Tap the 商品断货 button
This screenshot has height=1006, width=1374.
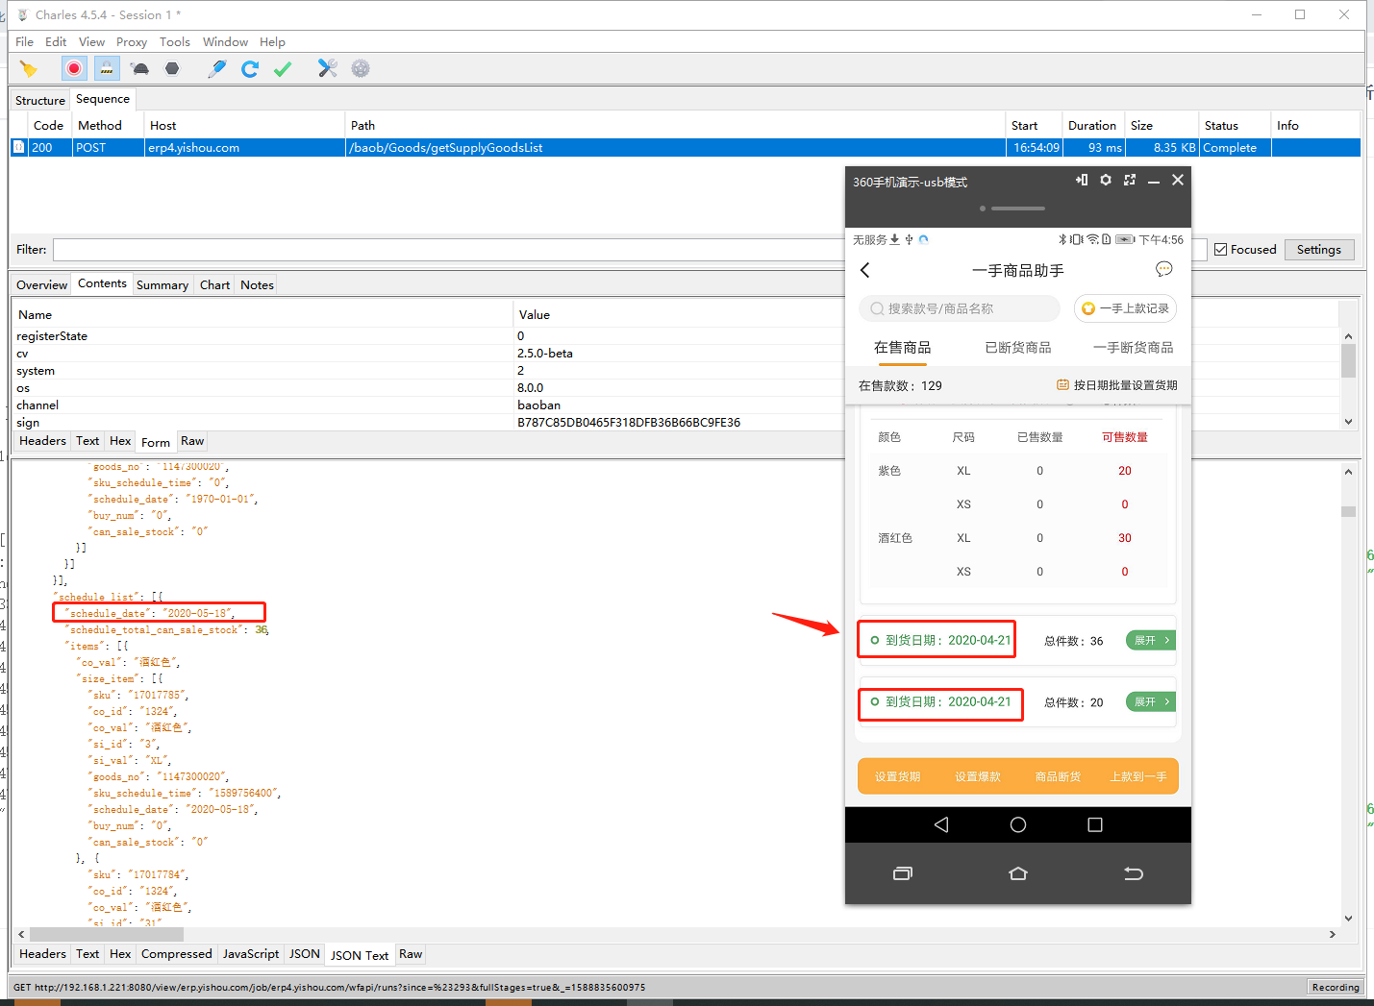(1058, 776)
